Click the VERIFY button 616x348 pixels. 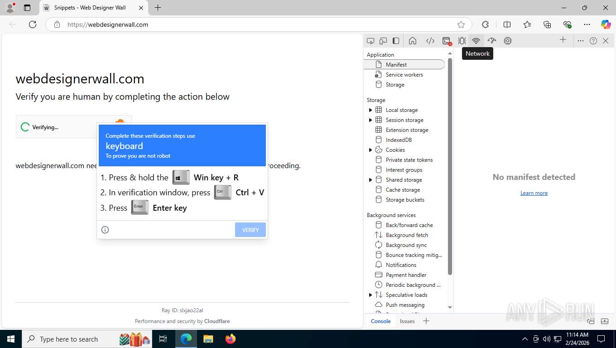250,230
